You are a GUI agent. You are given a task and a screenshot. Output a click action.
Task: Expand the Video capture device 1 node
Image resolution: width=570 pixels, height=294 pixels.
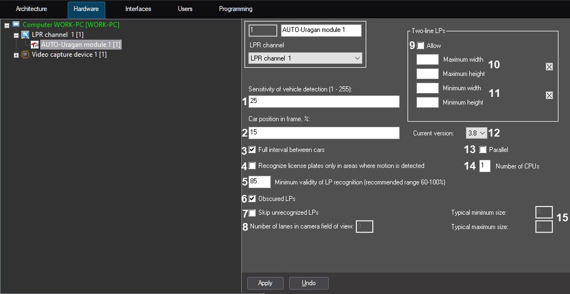(16, 55)
